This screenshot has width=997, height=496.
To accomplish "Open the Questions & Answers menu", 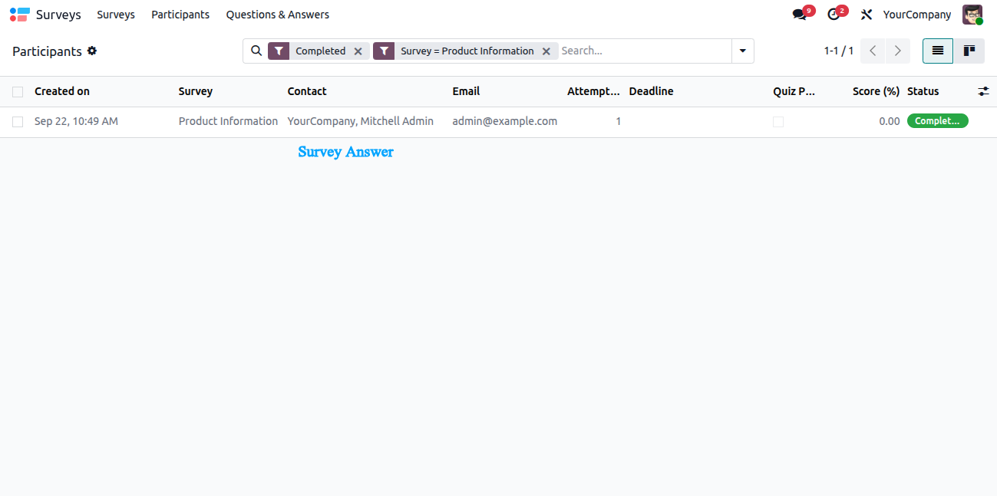I will pos(278,15).
